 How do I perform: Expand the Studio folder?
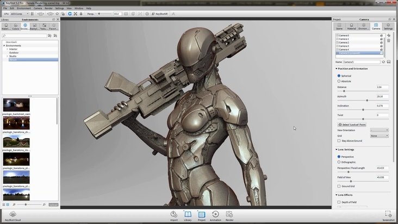pyautogui.click(x=8, y=56)
